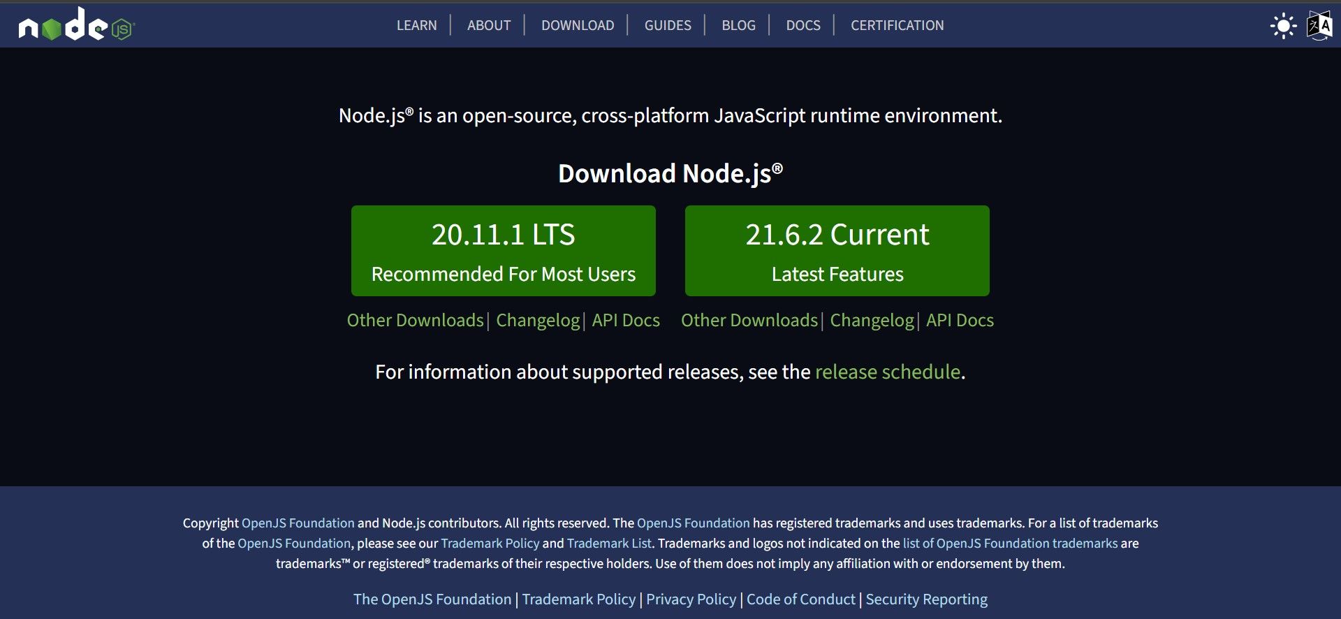Open the LEARN menu item

[x=417, y=25]
